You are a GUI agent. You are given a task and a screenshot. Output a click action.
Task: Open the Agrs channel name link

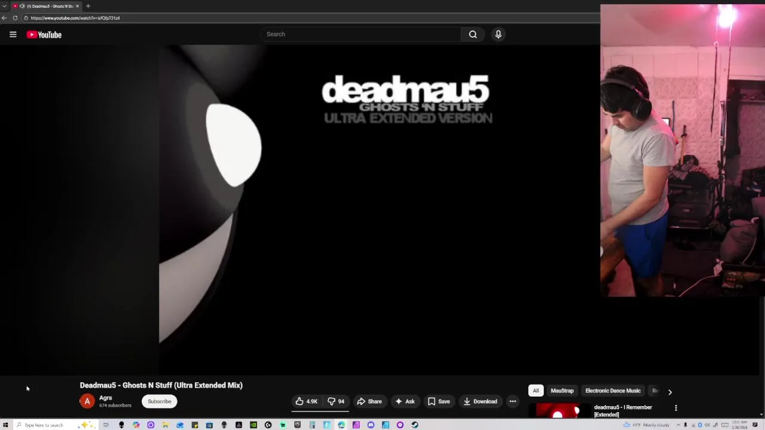[x=106, y=398]
